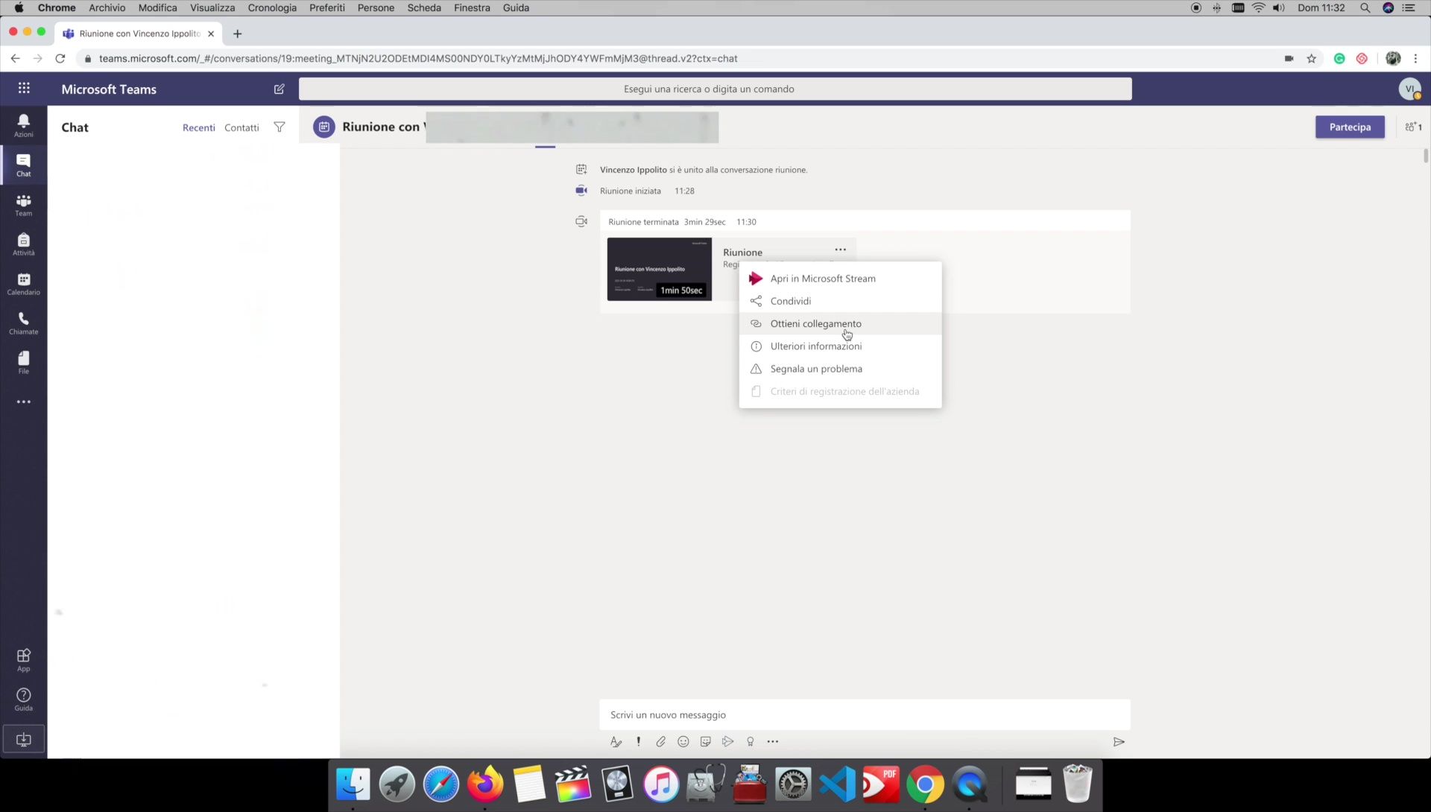This screenshot has width=1431, height=812.
Task: Go back in Chrome
Action: [15, 58]
